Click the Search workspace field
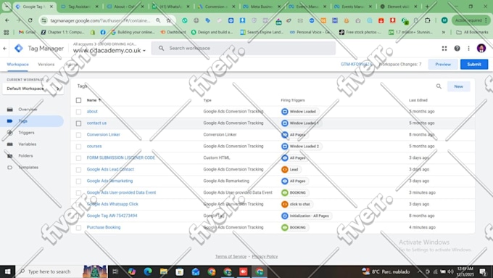Viewport: 493px width, 278px height. click(x=243, y=48)
